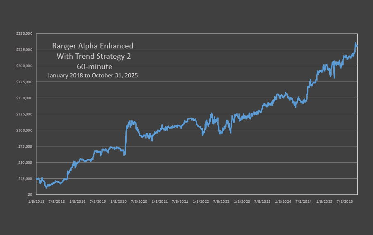Click the 1/8/2024 x-axis date label

coord(283,201)
